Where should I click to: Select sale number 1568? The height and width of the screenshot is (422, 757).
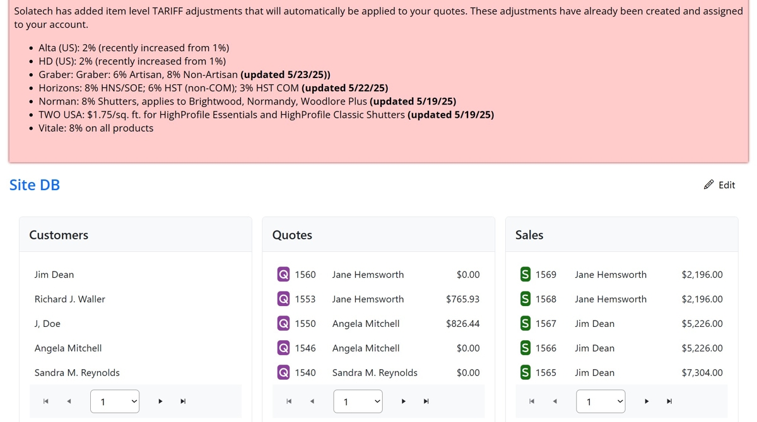(546, 299)
